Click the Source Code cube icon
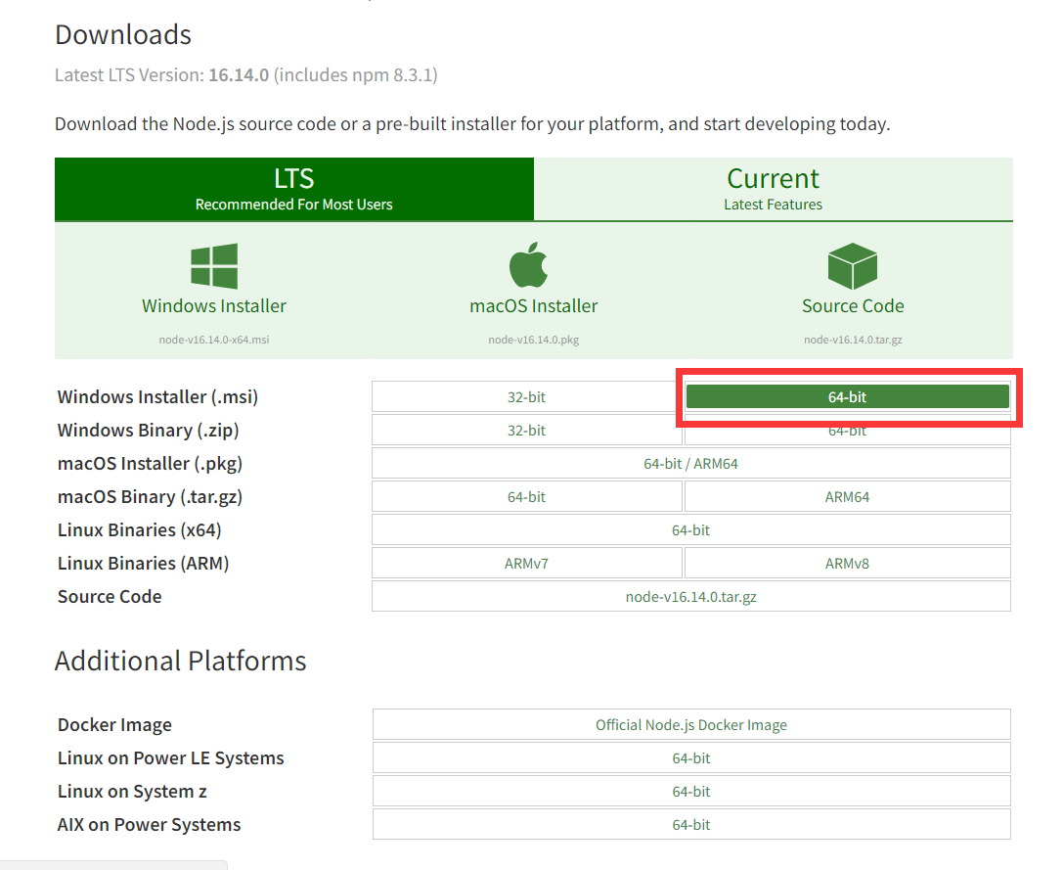 (x=853, y=266)
